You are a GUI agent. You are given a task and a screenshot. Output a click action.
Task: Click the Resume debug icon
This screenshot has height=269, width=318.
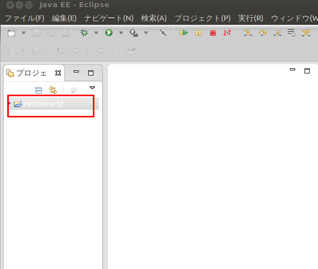pyautogui.click(x=184, y=33)
